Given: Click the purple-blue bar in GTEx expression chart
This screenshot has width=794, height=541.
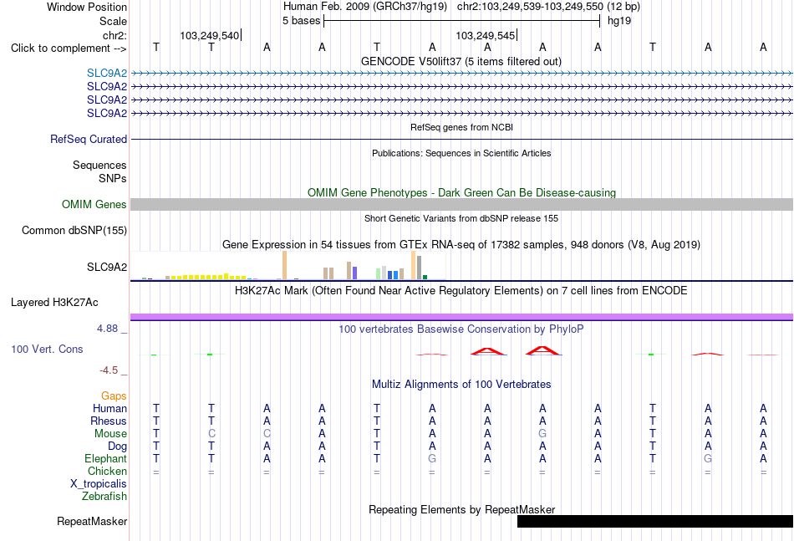Looking at the screenshot, I should pyautogui.click(x=355, y=273).
